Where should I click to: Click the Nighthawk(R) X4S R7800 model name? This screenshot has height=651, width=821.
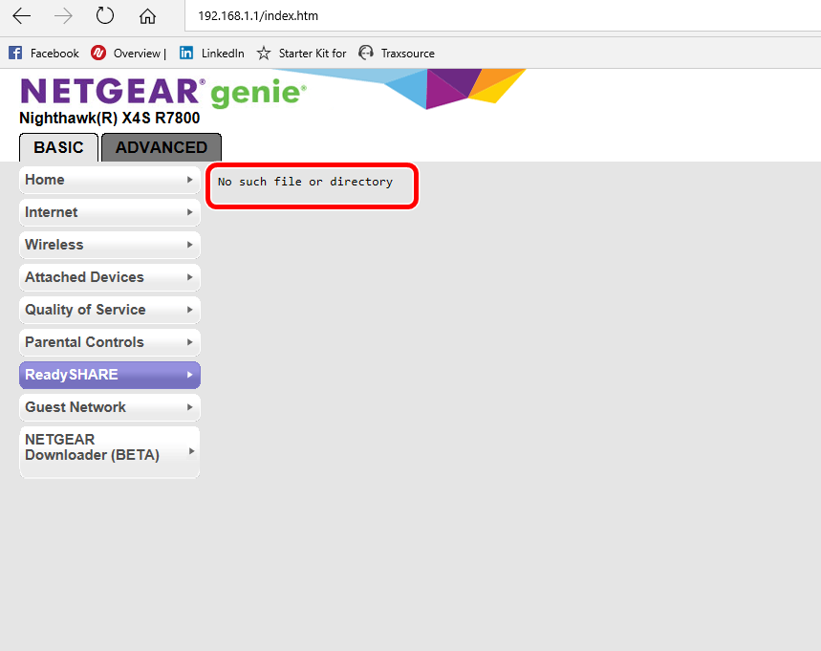click(109, 118)
